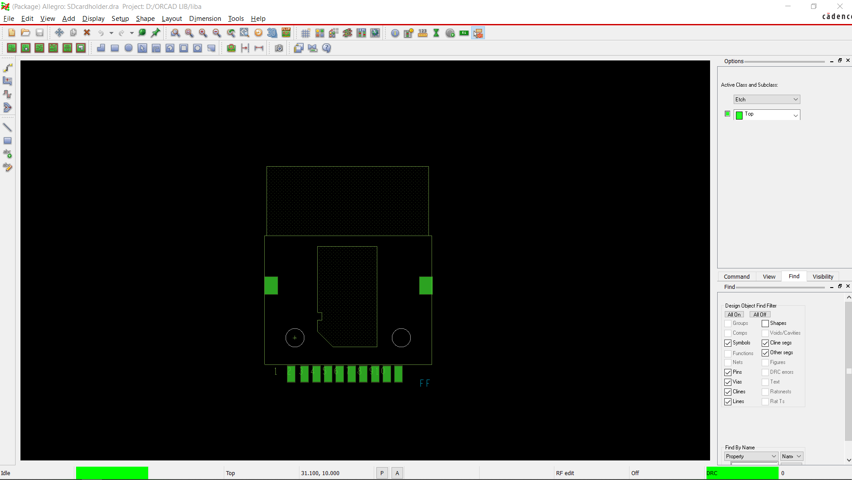852x480 pixels.
Task: Open the online help question mark icon
Action: tap(327, 48)
